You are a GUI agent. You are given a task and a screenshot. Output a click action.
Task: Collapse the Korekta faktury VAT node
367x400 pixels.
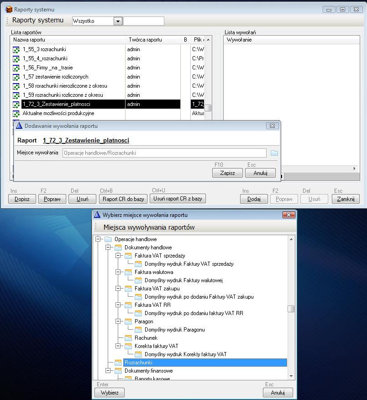[x=117, y=346]
